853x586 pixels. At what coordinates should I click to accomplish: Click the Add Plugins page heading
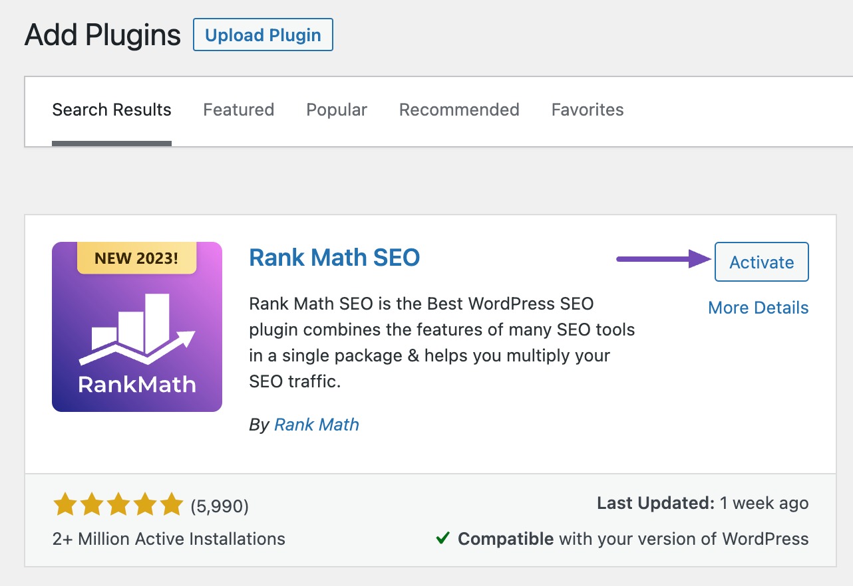102,35
